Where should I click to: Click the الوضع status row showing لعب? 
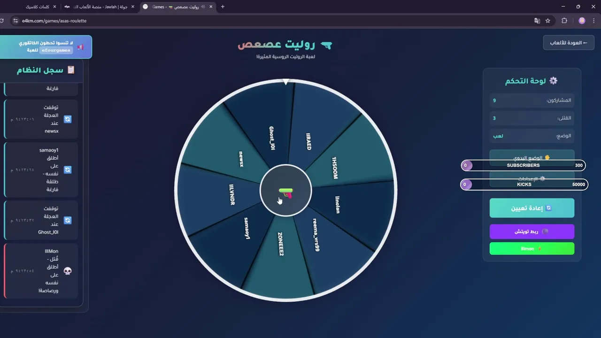tap(532, 136)
